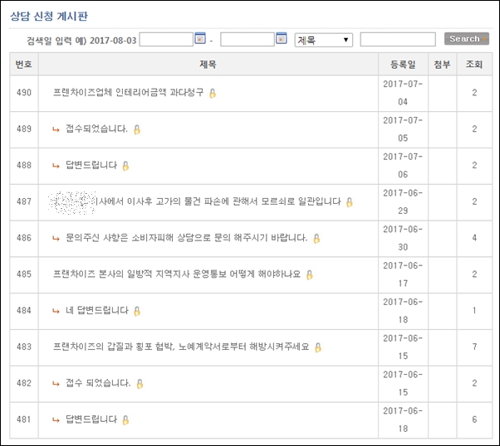Open the start date calendar picker

(199, 39)
